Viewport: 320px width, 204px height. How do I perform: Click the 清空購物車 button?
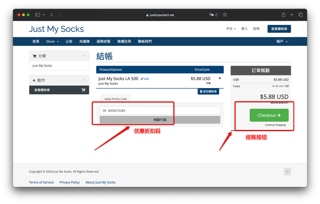(x=208, y=92)
